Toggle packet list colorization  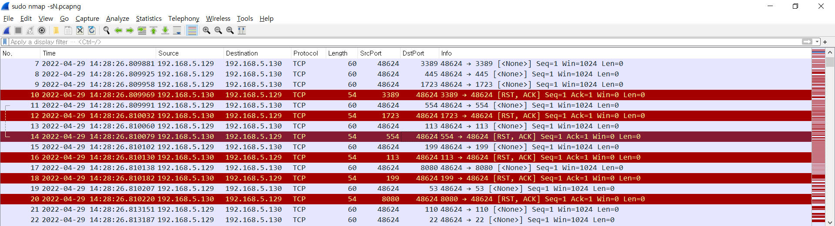192,30
